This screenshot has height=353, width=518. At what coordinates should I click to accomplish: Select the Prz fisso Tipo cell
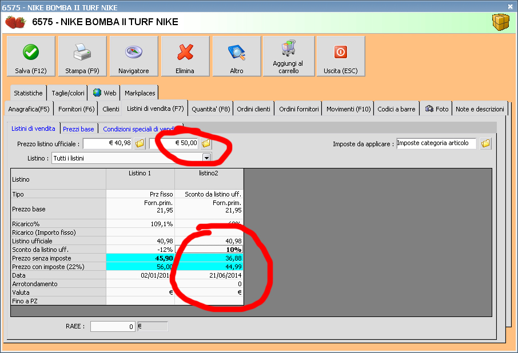pos(140,194)
